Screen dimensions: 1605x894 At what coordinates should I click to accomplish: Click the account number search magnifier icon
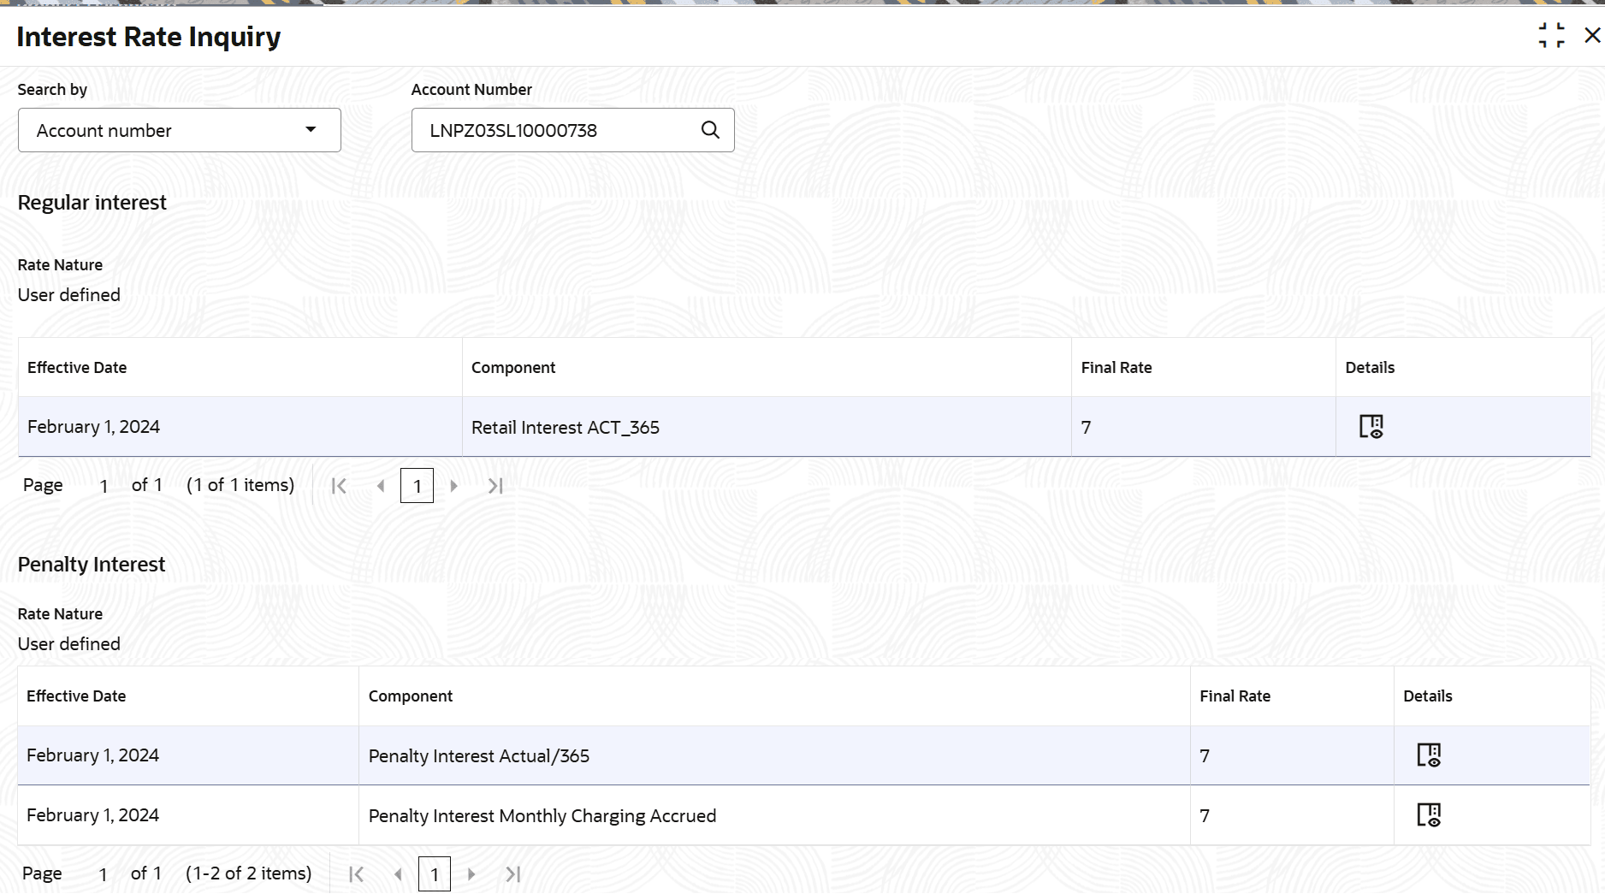pyautogui.click(x=710, y=130)
